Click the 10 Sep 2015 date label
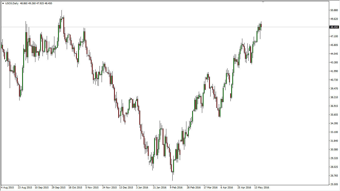This screenshot has height=191, width=340. 42,188
